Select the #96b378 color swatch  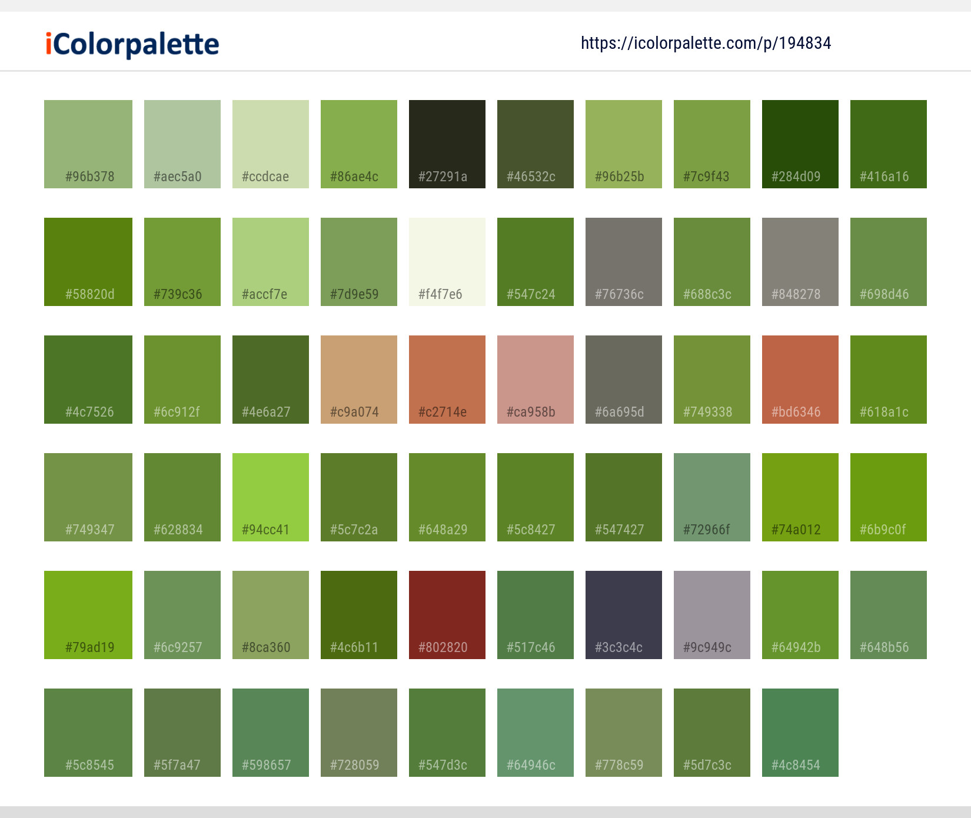[88, 144]
